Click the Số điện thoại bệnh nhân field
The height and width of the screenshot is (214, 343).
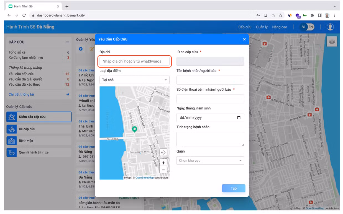point(210,99)
